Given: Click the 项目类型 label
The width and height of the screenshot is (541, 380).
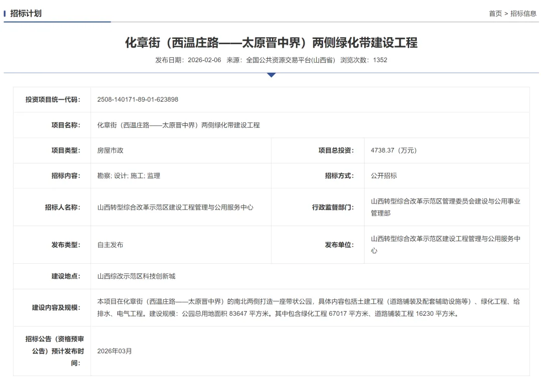Looking at the screenshot, I should pos(66,150).
